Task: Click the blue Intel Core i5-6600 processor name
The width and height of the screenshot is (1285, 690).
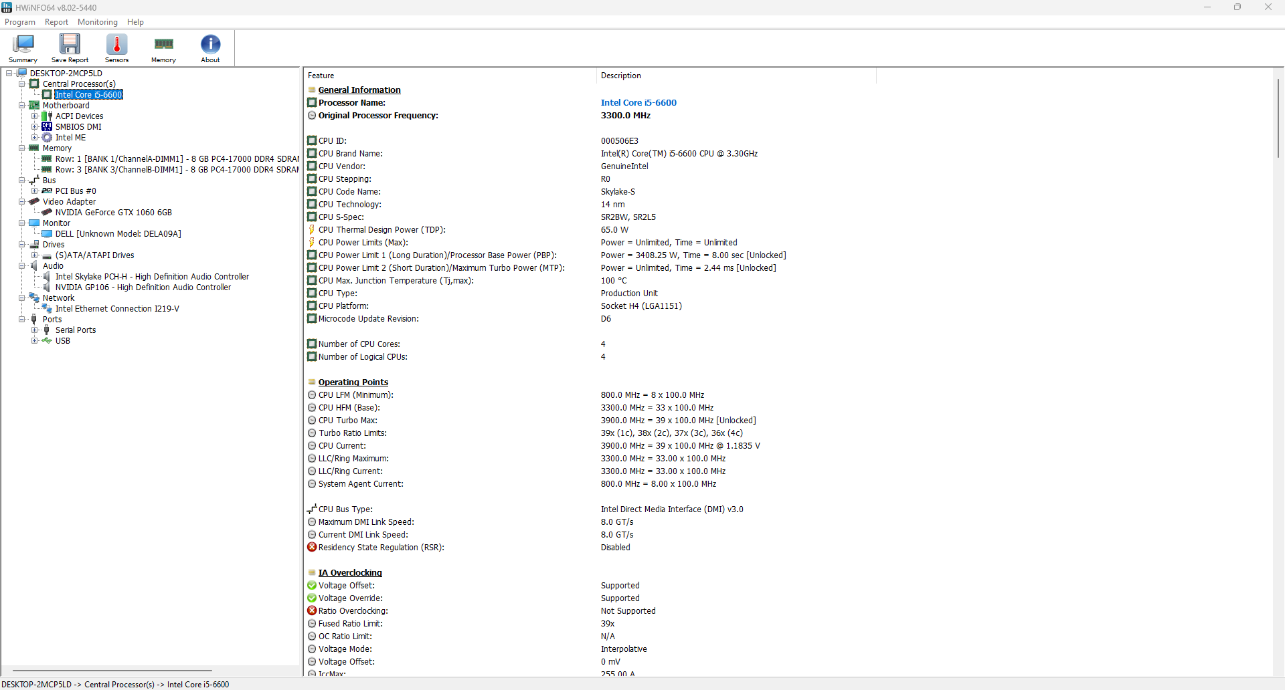Action: [x=638, y=102]
